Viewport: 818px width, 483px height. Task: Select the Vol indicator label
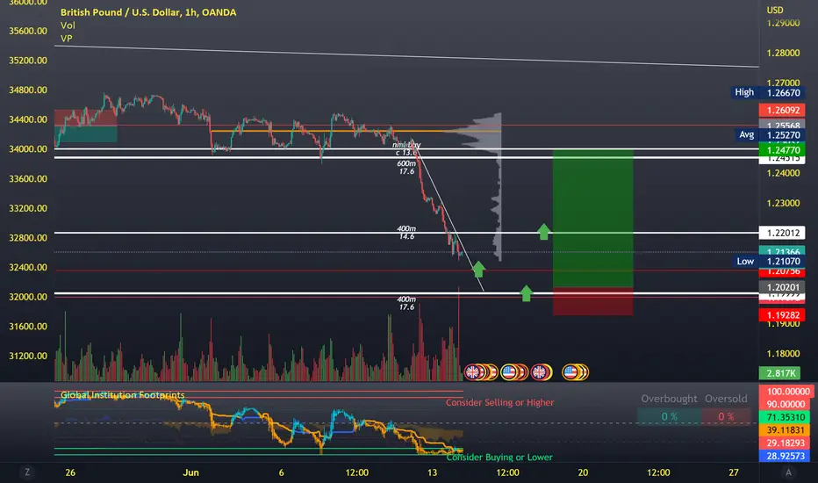(68, 25)
